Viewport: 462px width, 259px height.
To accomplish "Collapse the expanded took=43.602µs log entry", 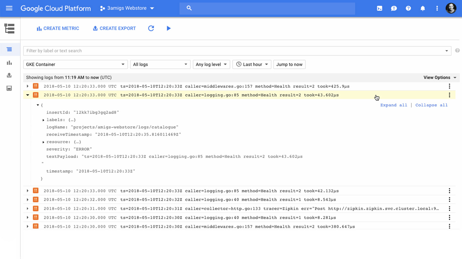I will point(28,95).
